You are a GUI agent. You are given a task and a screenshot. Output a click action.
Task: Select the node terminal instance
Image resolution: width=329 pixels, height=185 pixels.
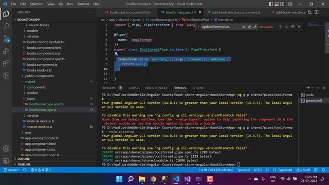tap(313, 95)
